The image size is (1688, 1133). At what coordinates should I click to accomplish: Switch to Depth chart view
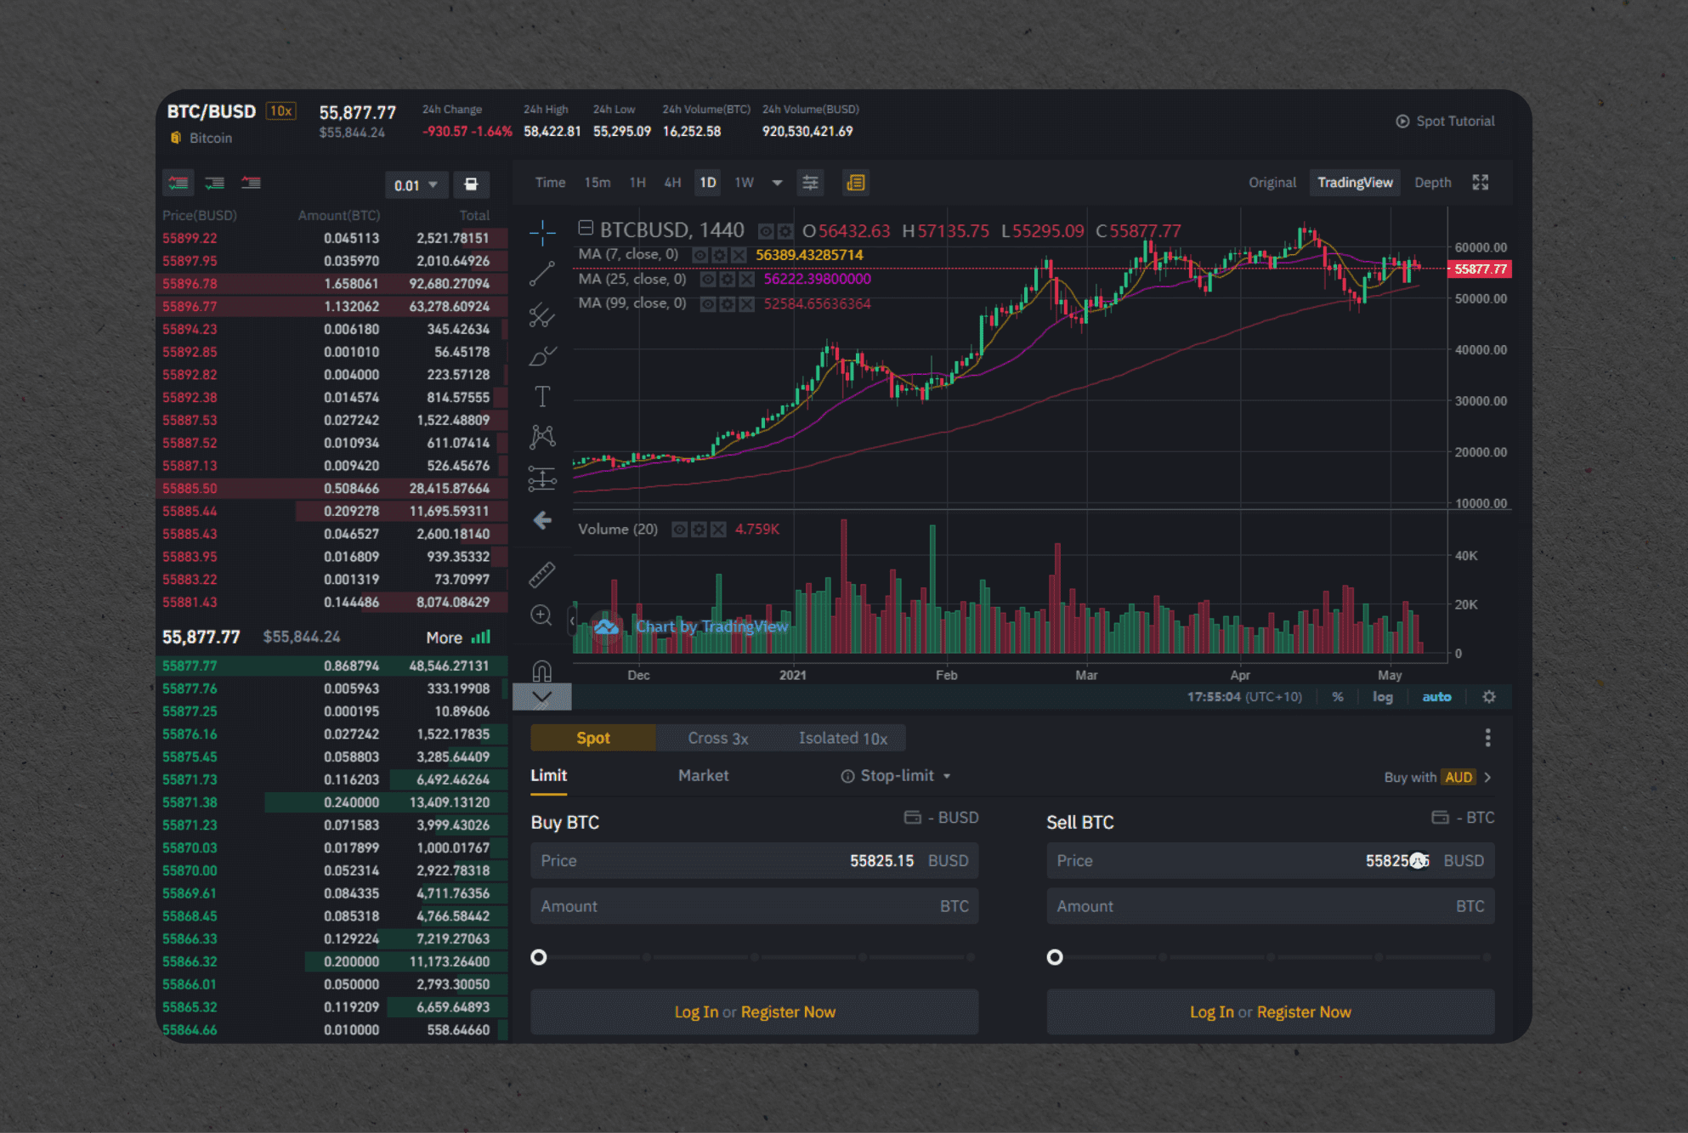[1432, 183]
